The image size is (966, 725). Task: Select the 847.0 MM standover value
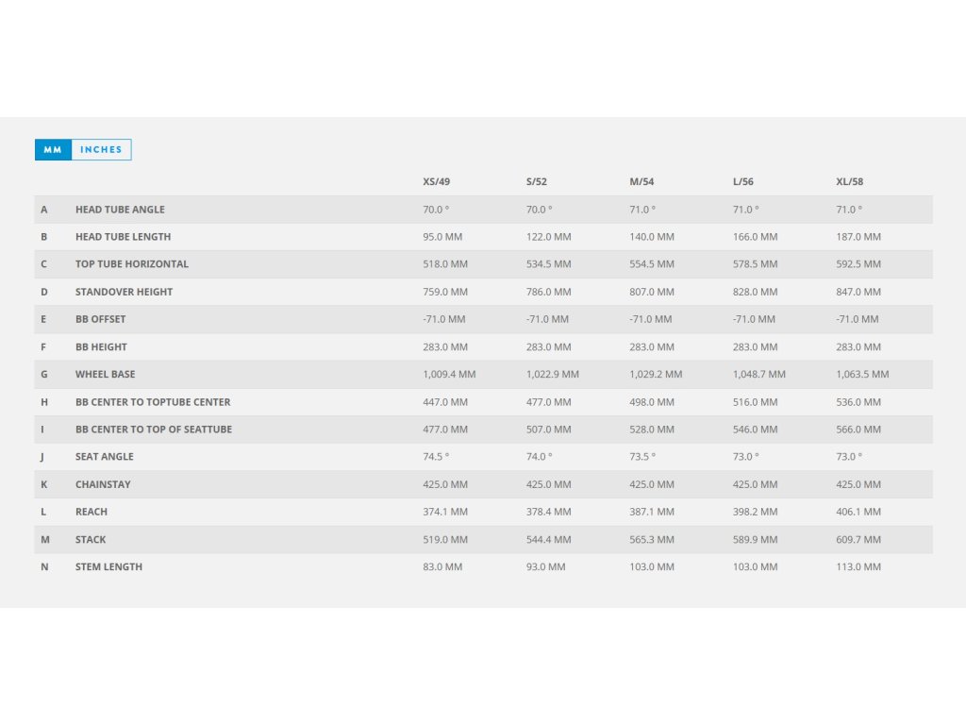(858, 292)
